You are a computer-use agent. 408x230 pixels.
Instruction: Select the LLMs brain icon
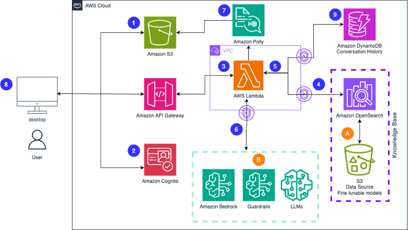tap(296, 184)
